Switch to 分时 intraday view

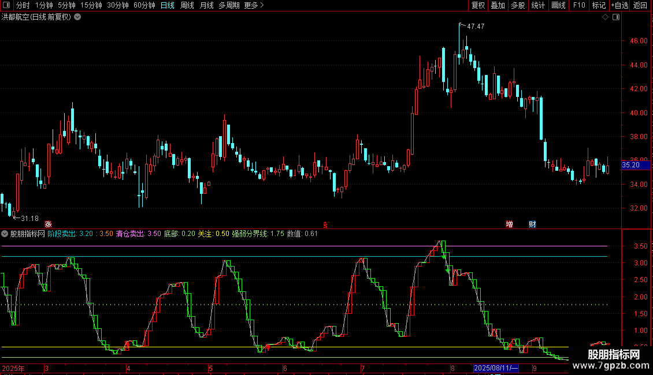coord(23,6)
